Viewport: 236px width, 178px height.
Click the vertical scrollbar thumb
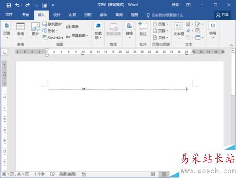(233, 74)
